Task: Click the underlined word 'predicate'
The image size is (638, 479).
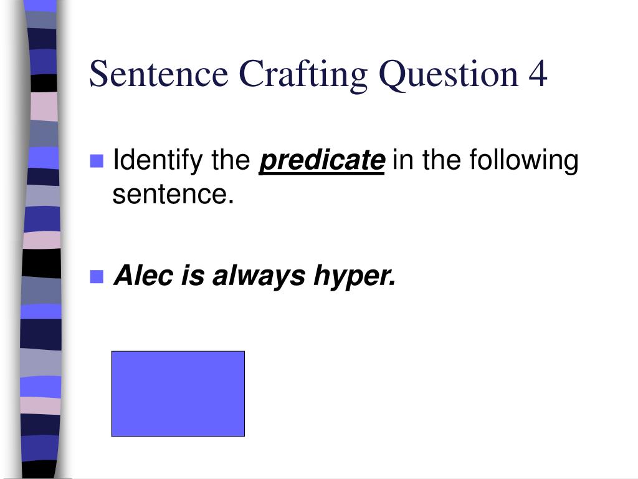Action: pos(322,161)
